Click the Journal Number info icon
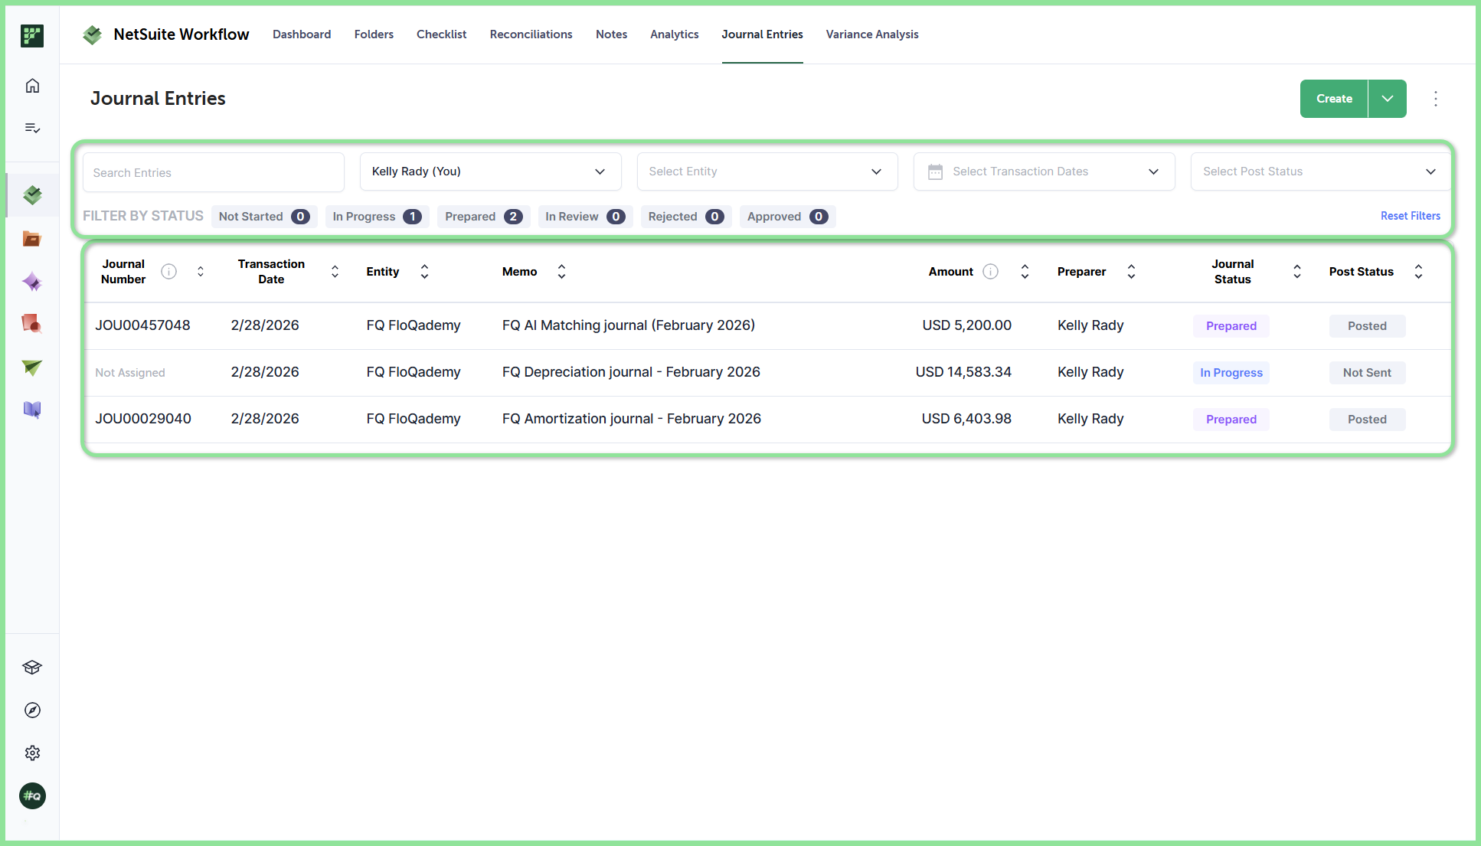 (x=169, y=272)
